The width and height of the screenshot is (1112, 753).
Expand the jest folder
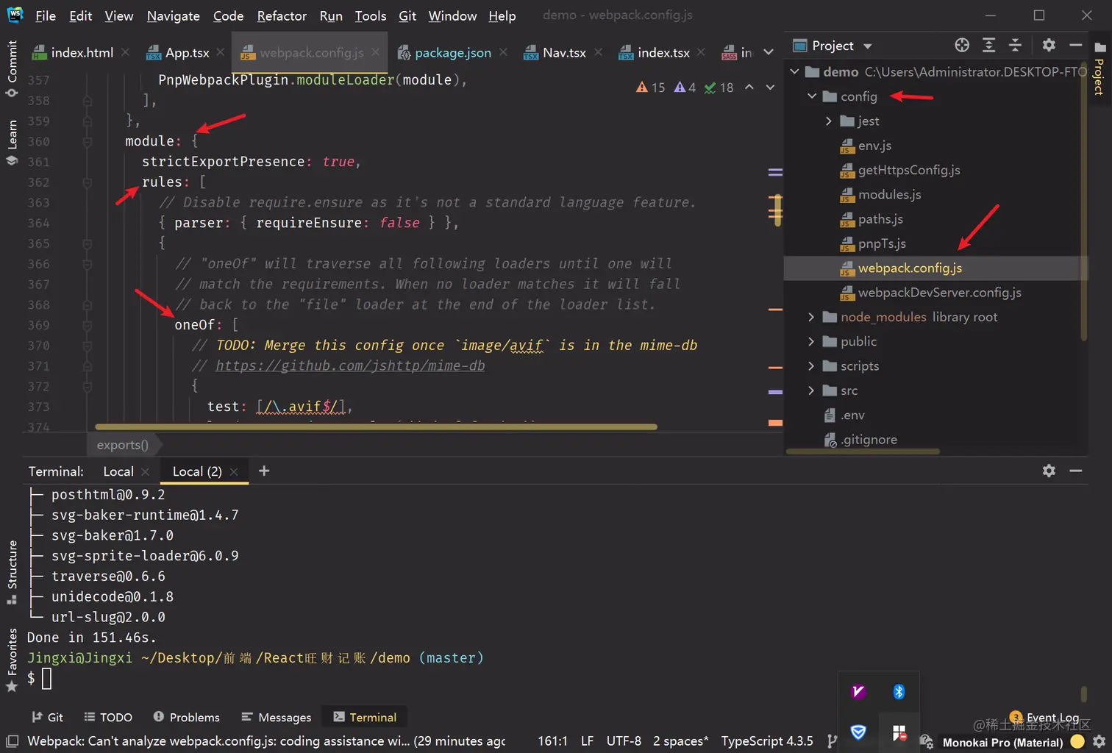pos(829,121)
